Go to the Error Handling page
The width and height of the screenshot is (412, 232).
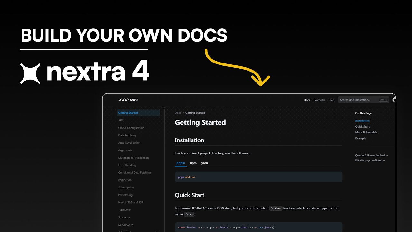(x=127, y=165)
